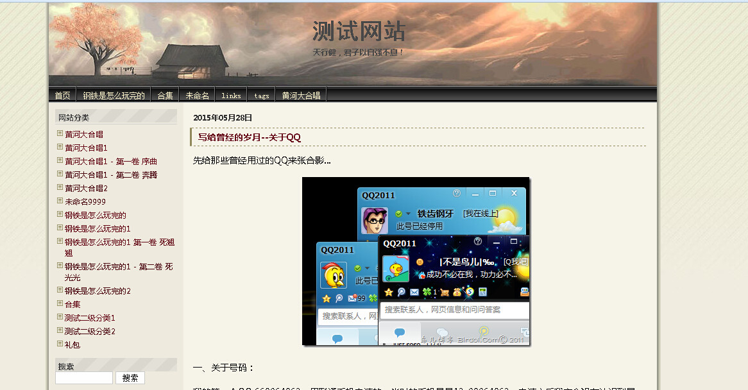Open sidebar category 测试二级分类2
Screen dimensions: 748x390
(90, 331)
